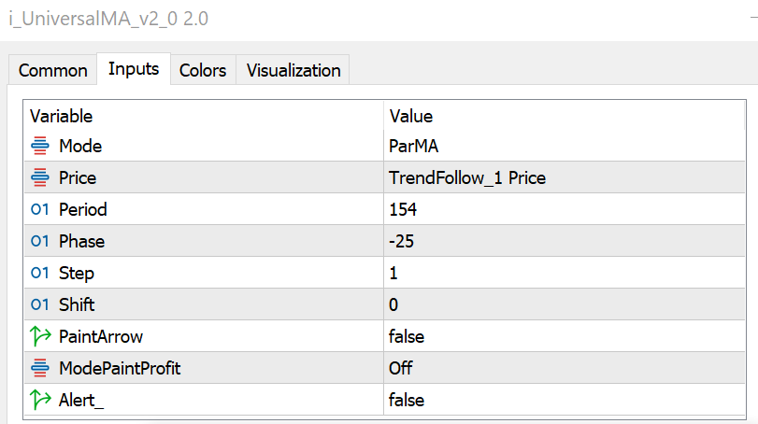Open the Mode ParMA value dropdown
This screenshot has width=758, height=424.
click(x=413, y=146)
